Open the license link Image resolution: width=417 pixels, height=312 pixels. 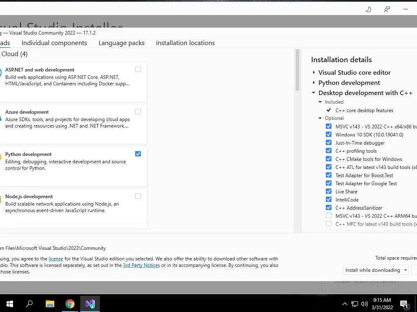tap(56, 259)
